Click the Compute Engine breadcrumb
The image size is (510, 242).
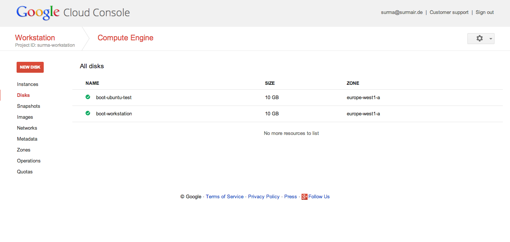[x=126, y=38]
